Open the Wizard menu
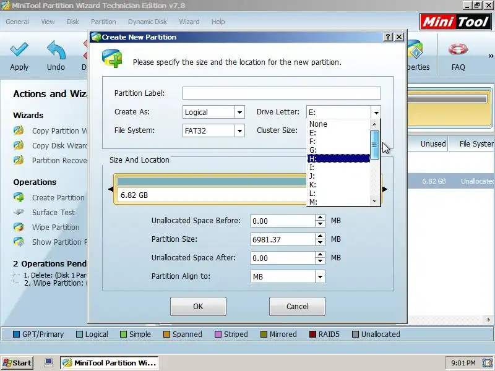The image size is (495, 371). tap(189, 22)
